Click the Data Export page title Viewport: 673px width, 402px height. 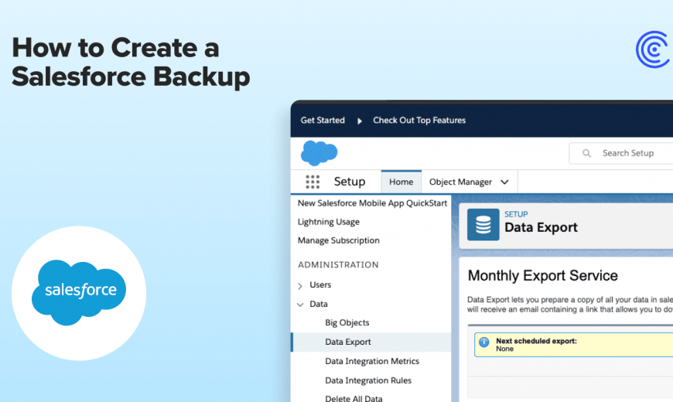coord(541,227)
